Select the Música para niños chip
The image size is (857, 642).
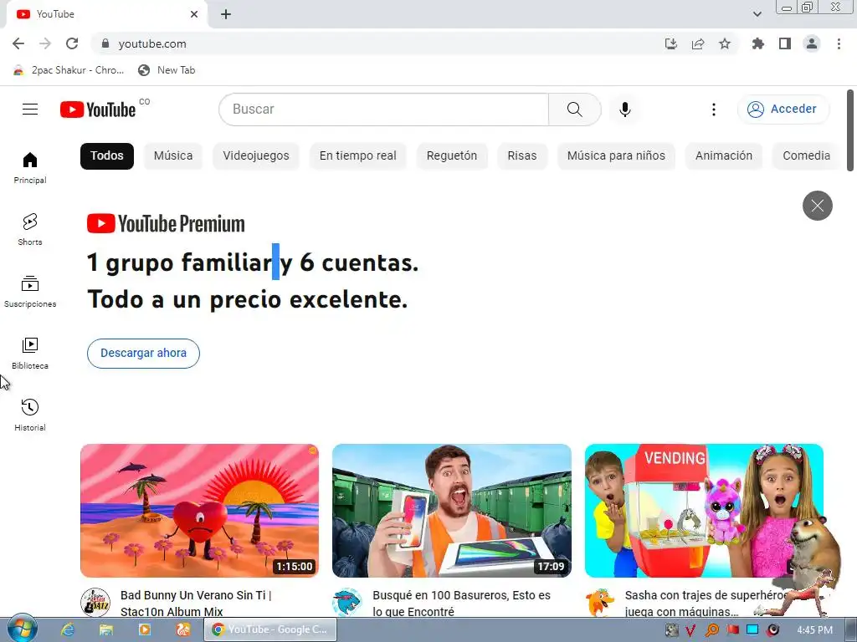point(616,155)
